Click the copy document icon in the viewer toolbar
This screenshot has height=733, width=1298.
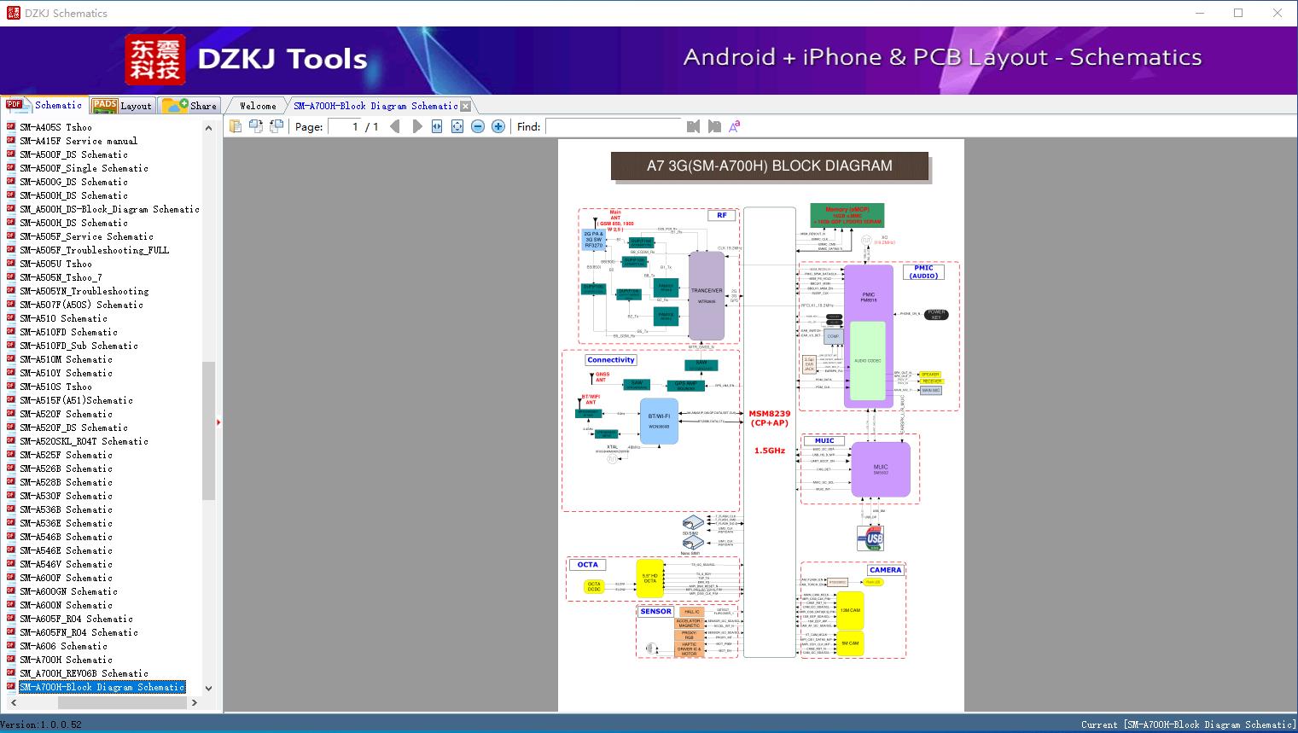[235, 126]
